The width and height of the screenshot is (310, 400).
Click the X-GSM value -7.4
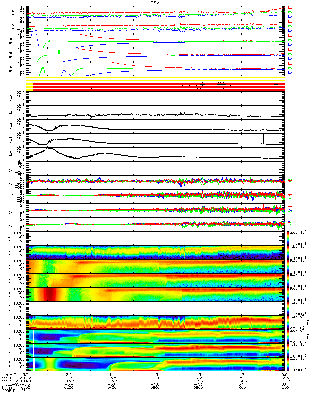(155, 378)
